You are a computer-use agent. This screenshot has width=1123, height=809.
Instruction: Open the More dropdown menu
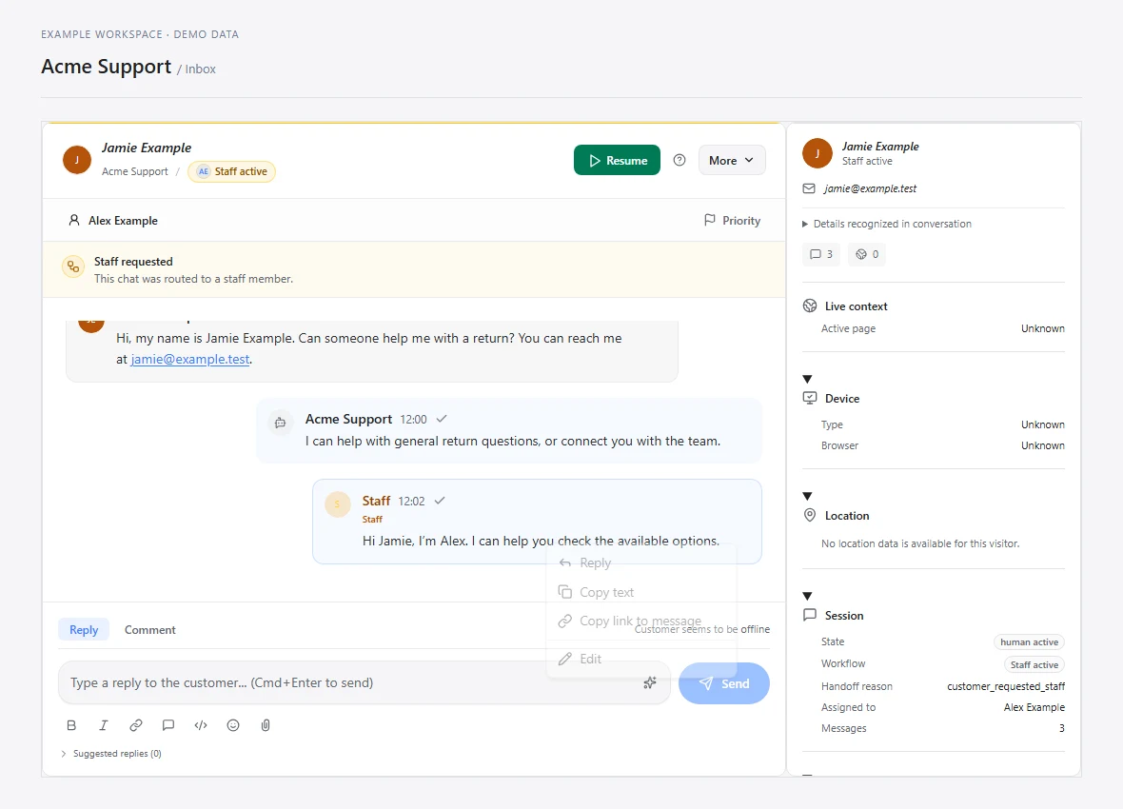[x=732, y=161]
